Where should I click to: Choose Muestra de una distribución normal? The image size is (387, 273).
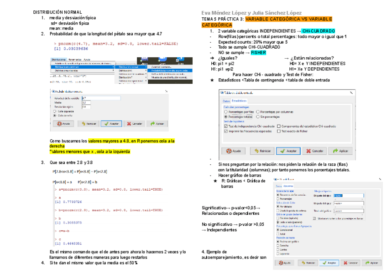170,77
